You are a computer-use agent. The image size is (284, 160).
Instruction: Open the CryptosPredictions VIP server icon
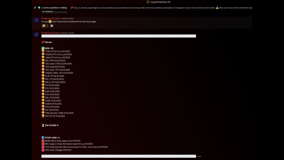pyautogui.click(x=148, y=2)
